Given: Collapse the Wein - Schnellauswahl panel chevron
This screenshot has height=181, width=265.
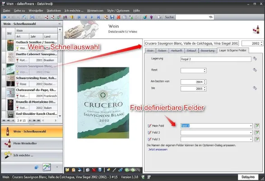Looking at the screenshot, I should 60,24.
